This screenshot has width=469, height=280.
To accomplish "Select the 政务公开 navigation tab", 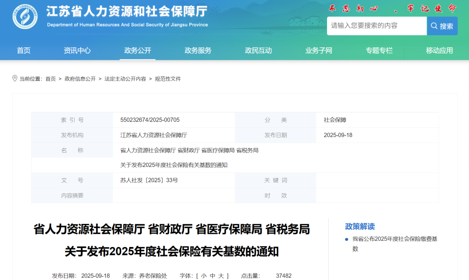I will pyautogui.click(x=138, y=50).
